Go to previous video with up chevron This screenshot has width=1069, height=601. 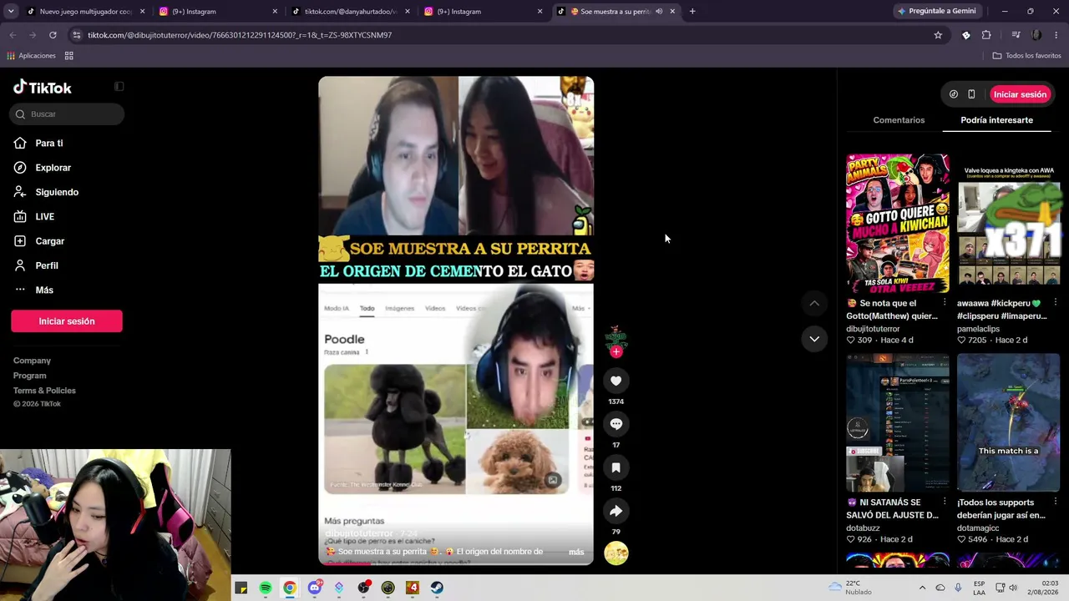coord(814,303)
